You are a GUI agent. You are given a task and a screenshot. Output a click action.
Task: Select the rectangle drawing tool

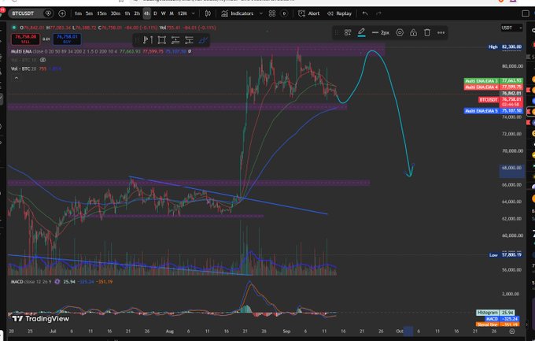coord(162,40)
